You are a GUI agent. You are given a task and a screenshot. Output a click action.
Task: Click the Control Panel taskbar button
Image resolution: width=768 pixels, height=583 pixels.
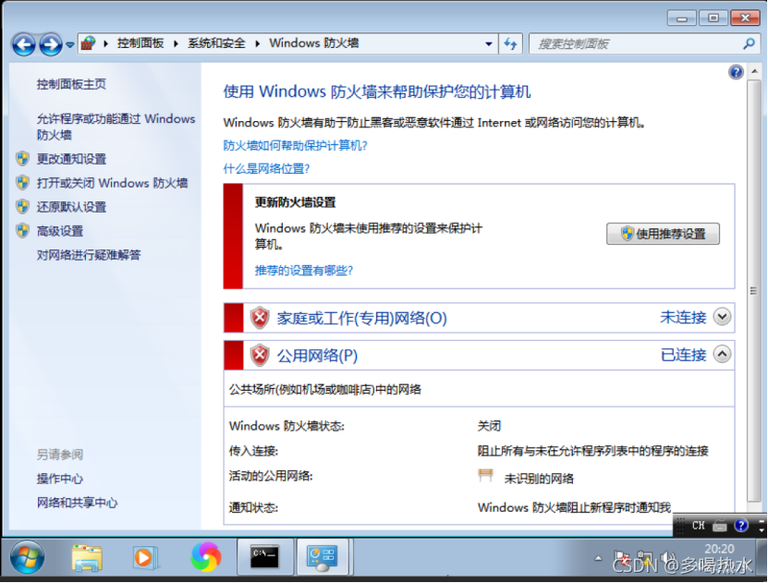click(x=323, y=557)
